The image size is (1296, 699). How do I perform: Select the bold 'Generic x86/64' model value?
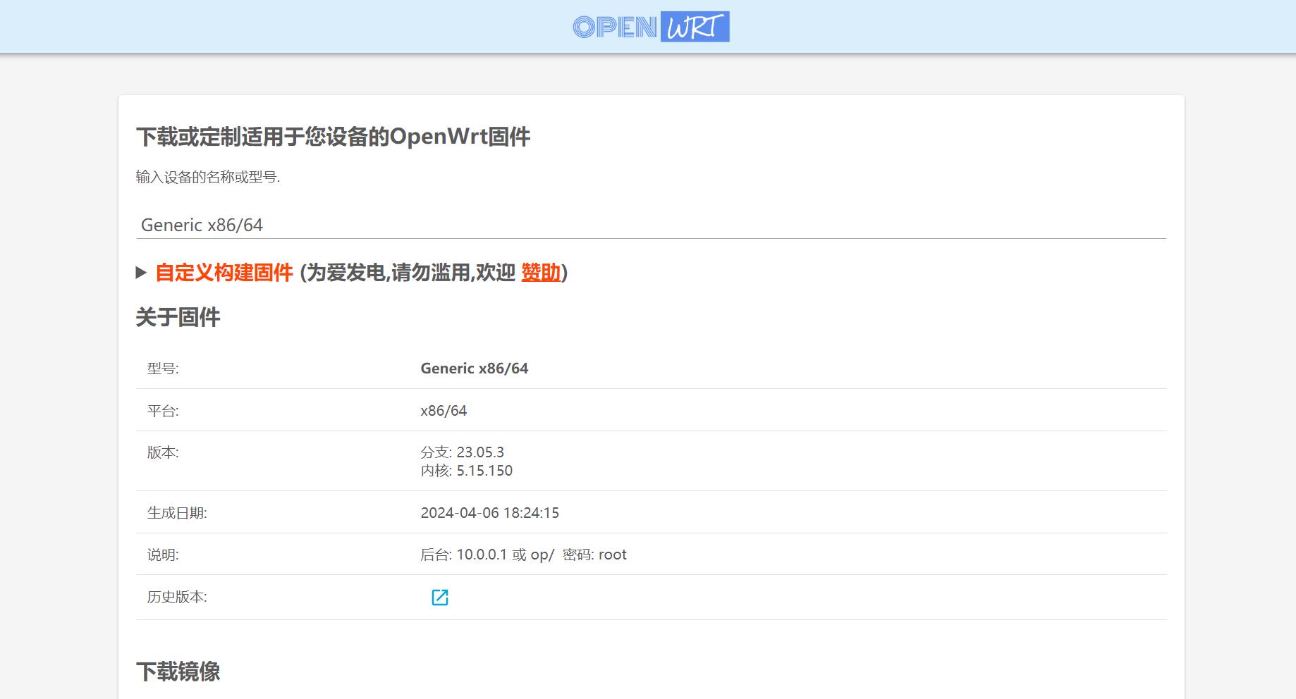click(x=475, y=368)
